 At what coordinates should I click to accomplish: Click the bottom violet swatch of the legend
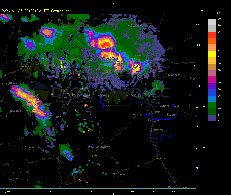[211, 118]
